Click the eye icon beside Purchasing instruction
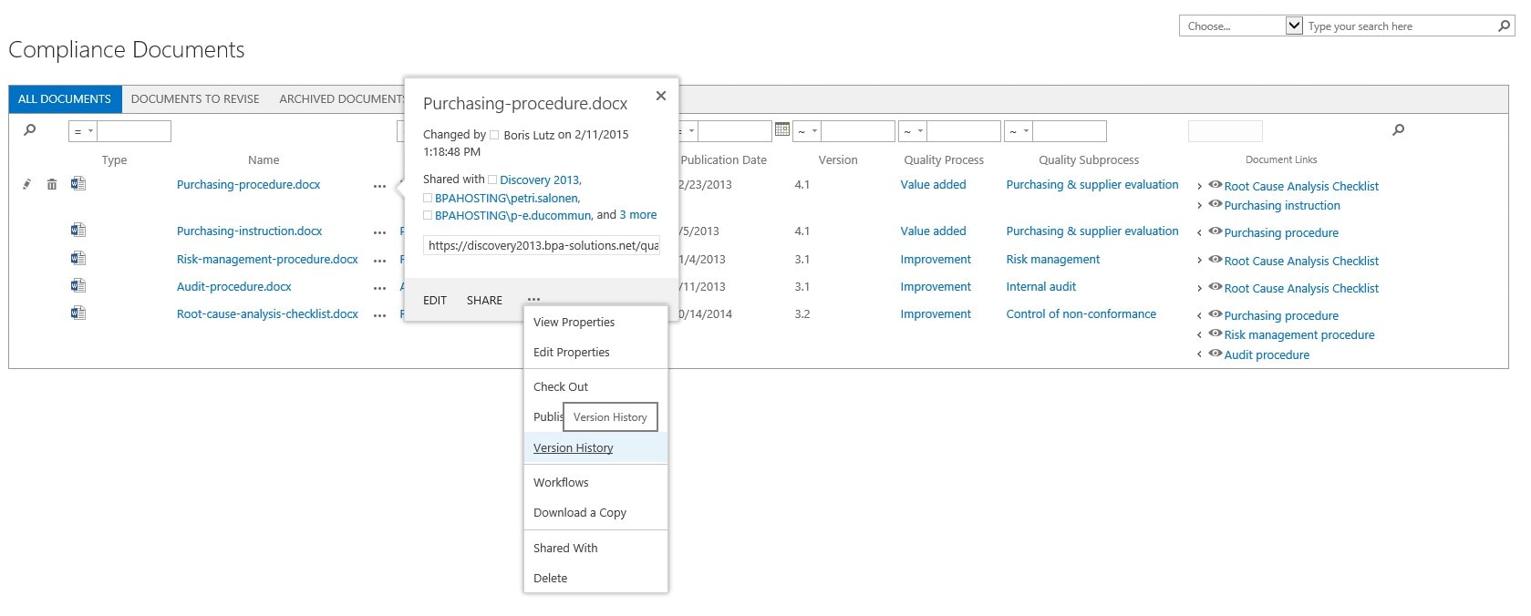This screenshot has width=1531, height=616. (x=1215, y=204)
